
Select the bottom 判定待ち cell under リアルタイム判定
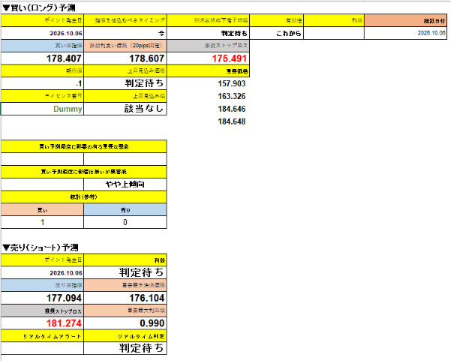coord(125,348)
